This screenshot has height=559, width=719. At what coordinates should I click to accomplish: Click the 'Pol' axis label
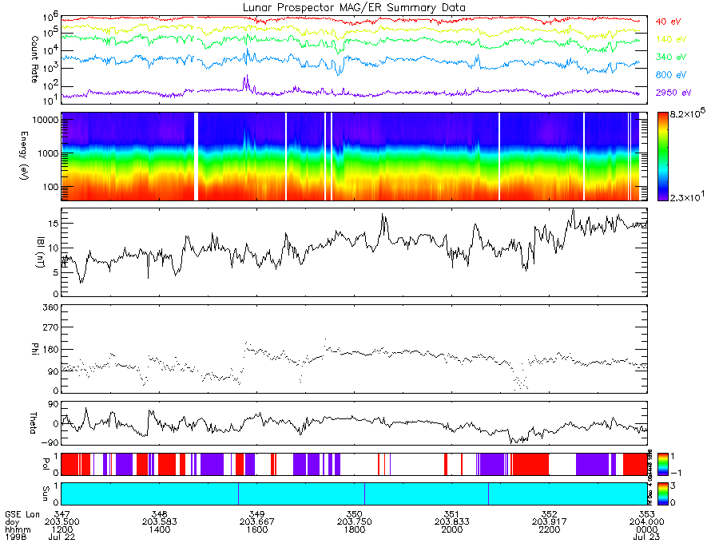[x=45, y=464]
